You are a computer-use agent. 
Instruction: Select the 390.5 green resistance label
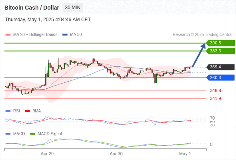(x=220, y=43)
